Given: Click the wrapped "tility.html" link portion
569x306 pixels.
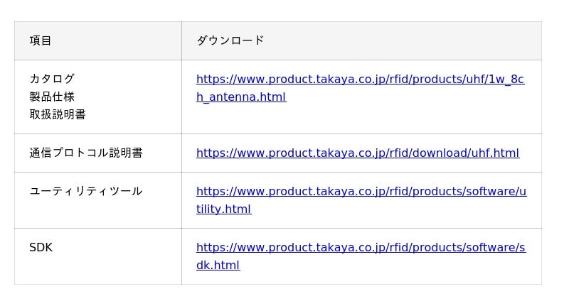Looking at the screenshot, I should (x=223, y=209).
